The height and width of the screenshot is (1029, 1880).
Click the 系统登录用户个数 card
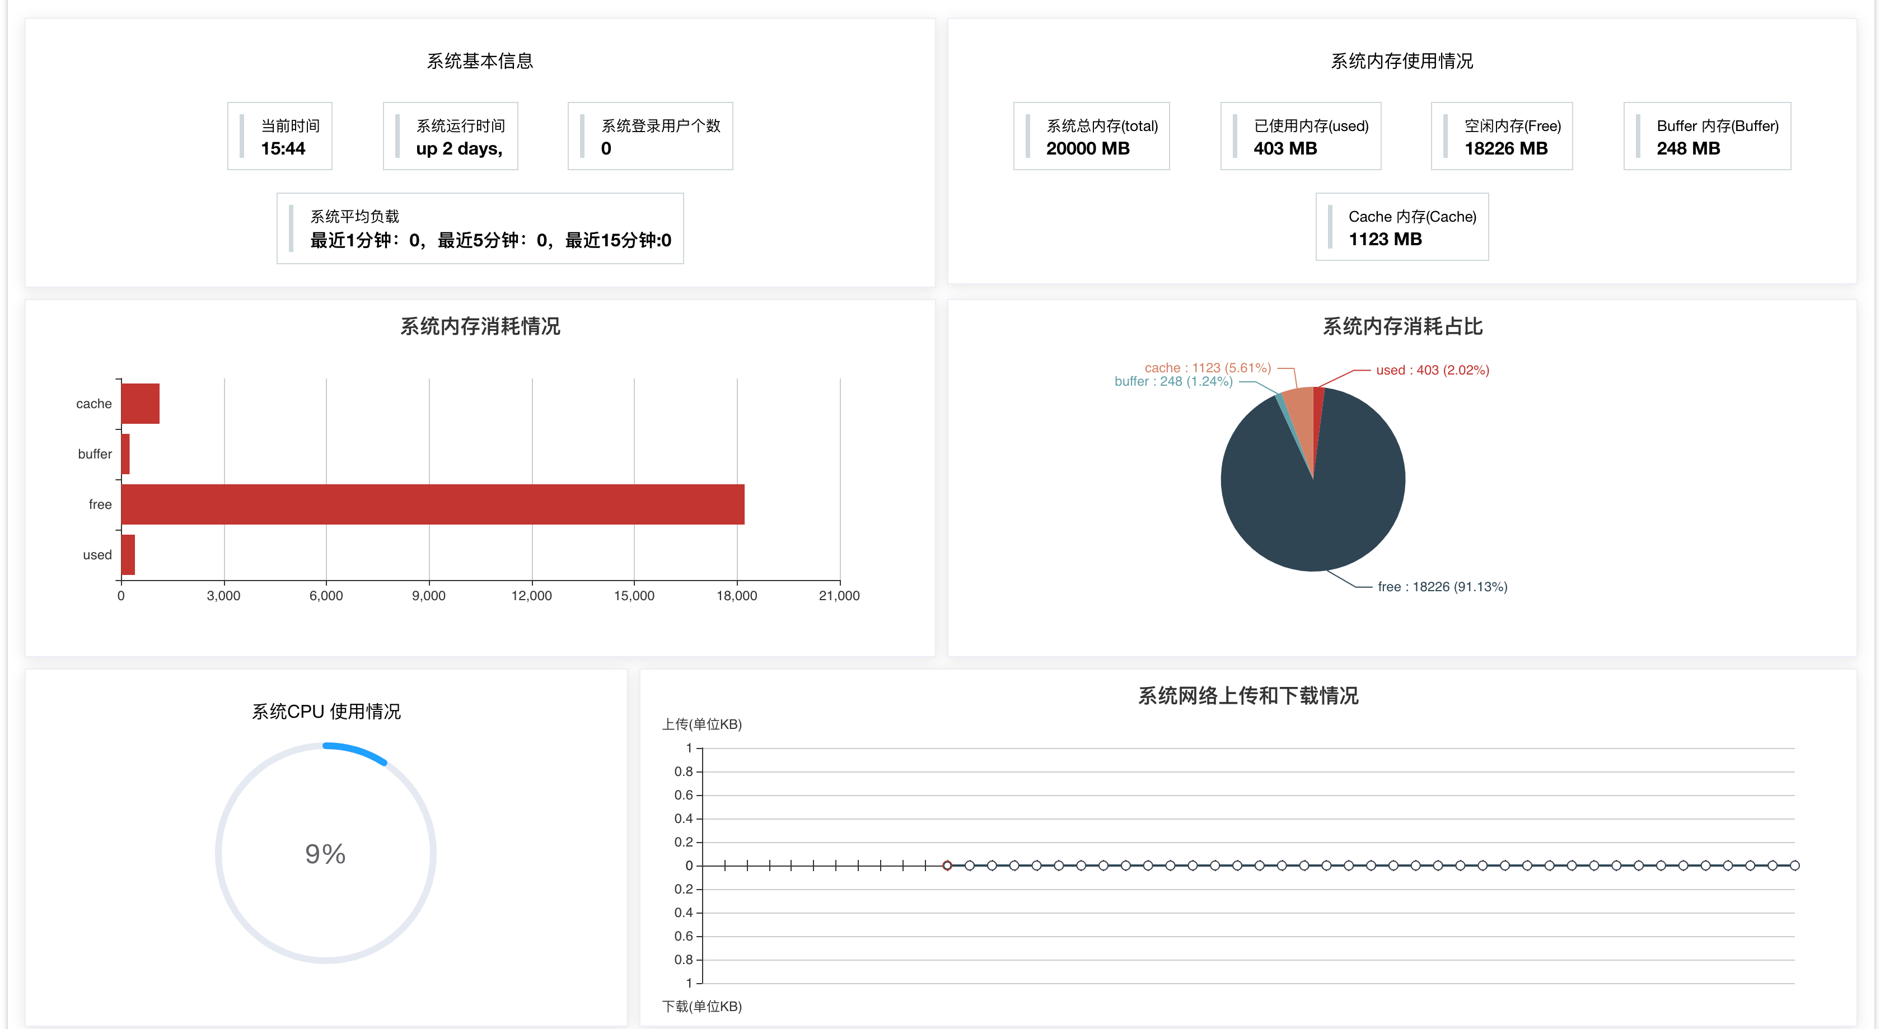coord(650,137)
